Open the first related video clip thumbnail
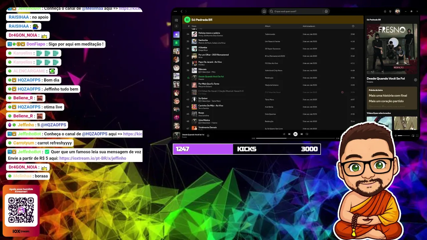 click(379, 123)
